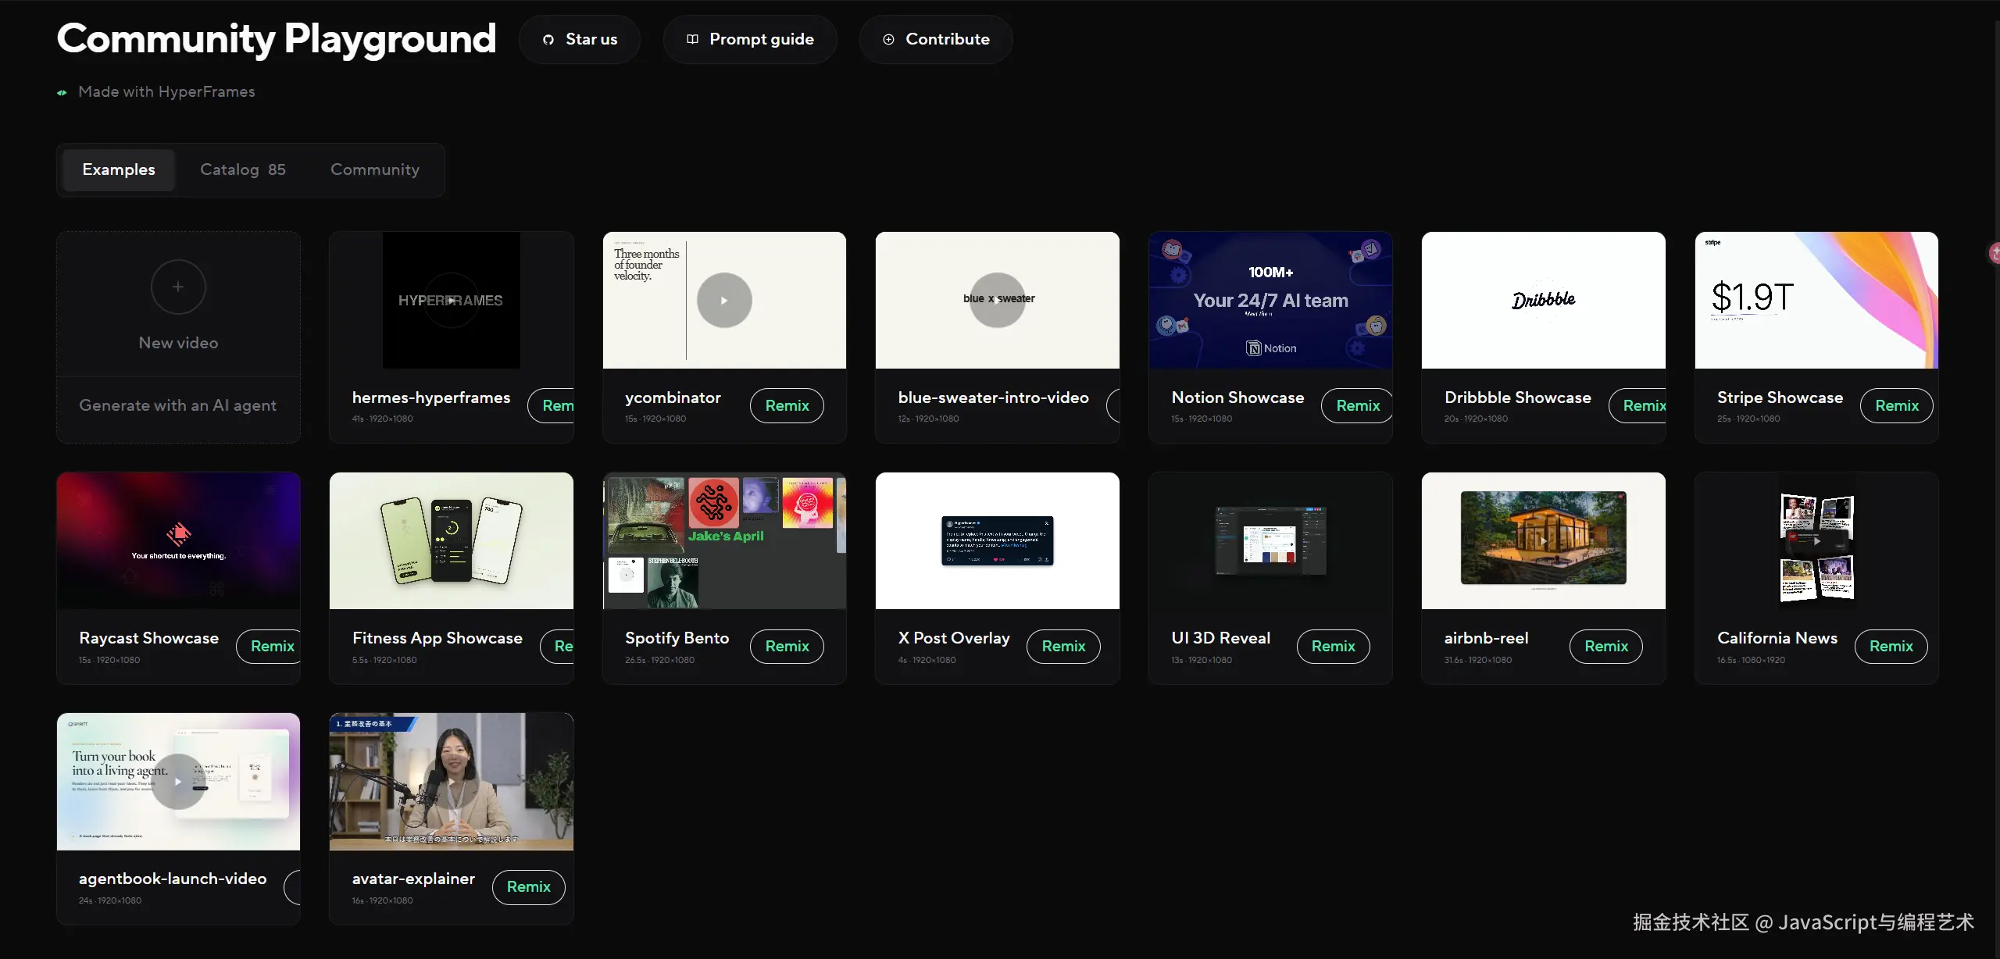The height and width of the screenshot is (959, 2000).
Task: Click Generate with an AI agent
Action: pyautogui.click(x=178, y=405)
